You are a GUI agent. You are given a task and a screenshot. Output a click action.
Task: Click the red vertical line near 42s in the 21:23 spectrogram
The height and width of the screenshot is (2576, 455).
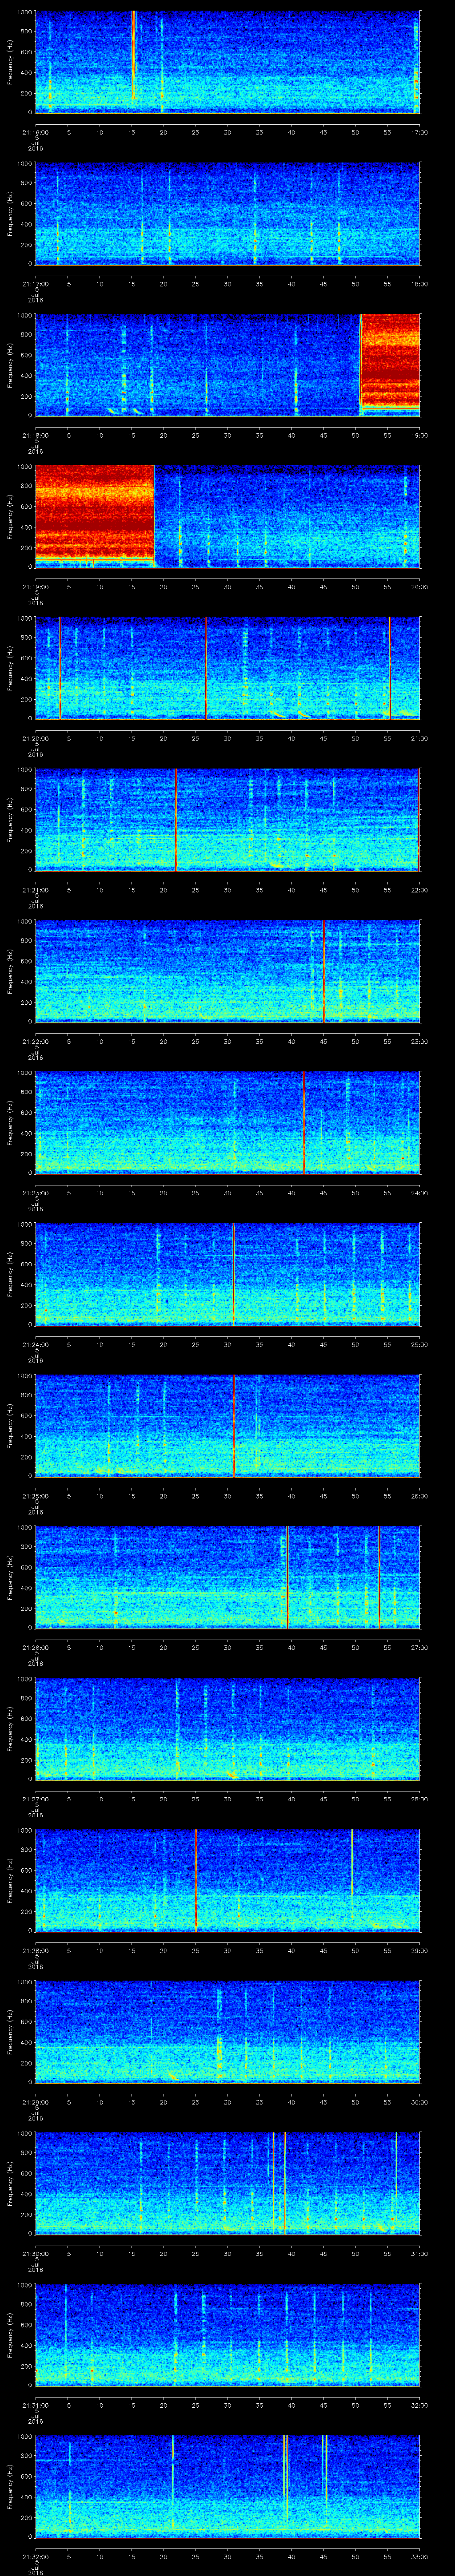tap(304, 1122)
